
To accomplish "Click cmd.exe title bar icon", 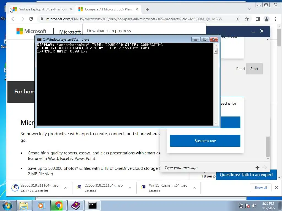I will click(x=39, y=40).
